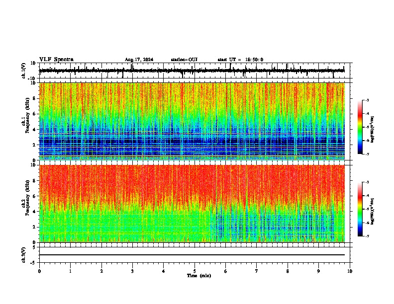Click the ch.3 flat voltage trace line
Viewport: 394px width, 304px height.
(192, 255)
